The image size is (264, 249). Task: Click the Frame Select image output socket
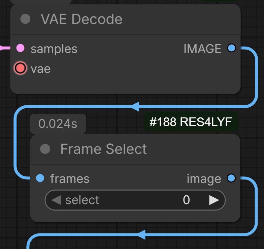231,178
